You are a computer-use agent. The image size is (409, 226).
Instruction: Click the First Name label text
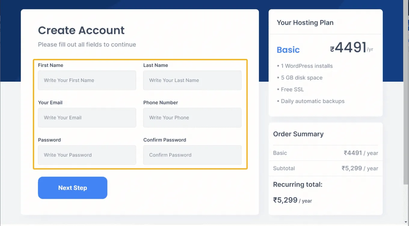point(51,65)
